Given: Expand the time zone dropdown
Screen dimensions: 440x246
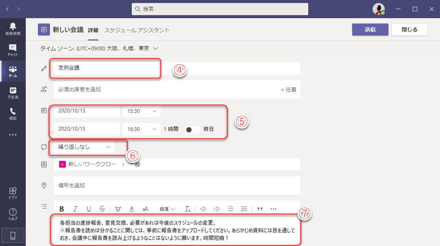Looking at the screenshot, I should [x=156, y=48].
